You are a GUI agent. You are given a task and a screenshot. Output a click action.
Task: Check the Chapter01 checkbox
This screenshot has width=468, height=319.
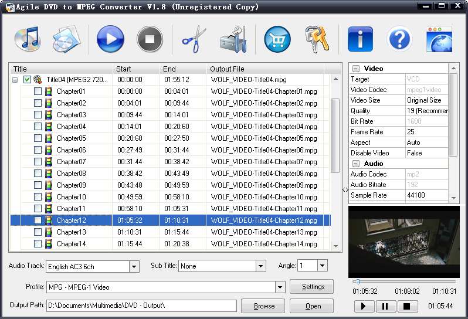click(38, 91)
